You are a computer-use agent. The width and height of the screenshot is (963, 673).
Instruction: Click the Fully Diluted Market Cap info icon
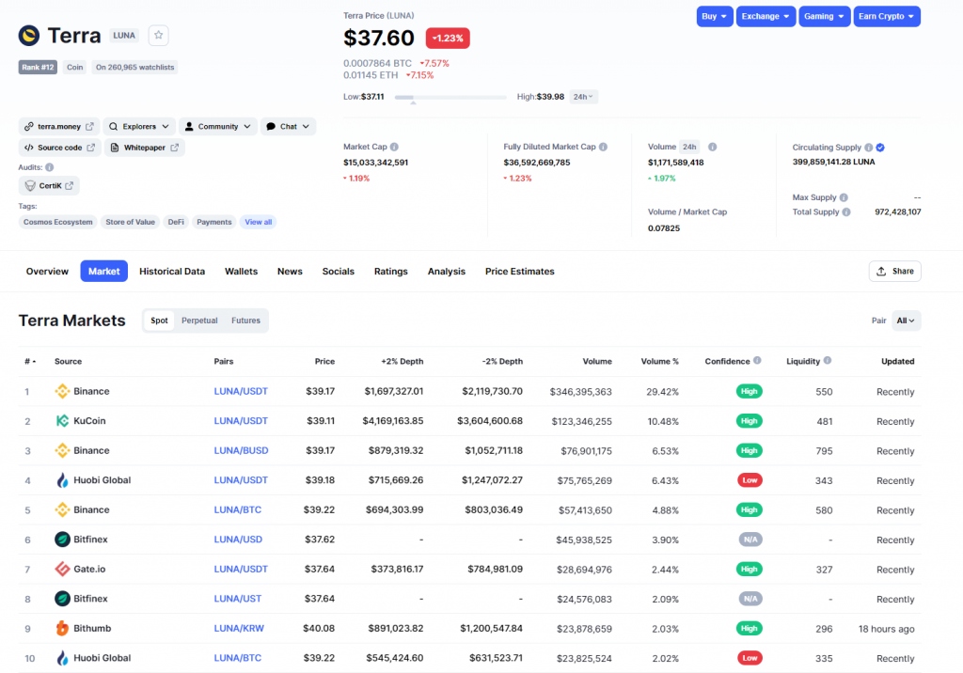click(x=603, y=147)
